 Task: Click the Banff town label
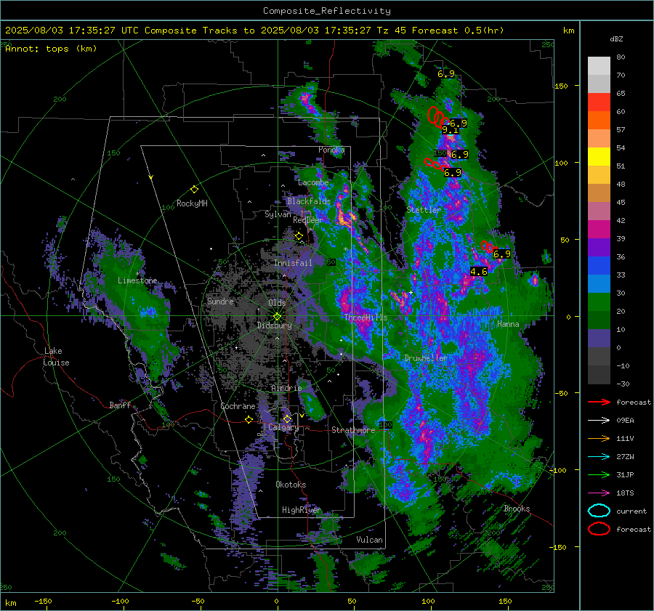(120, 405)
